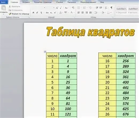Switch to the Рецензирование tab
This screenshot has width=139, height=118.
point(88,2)
